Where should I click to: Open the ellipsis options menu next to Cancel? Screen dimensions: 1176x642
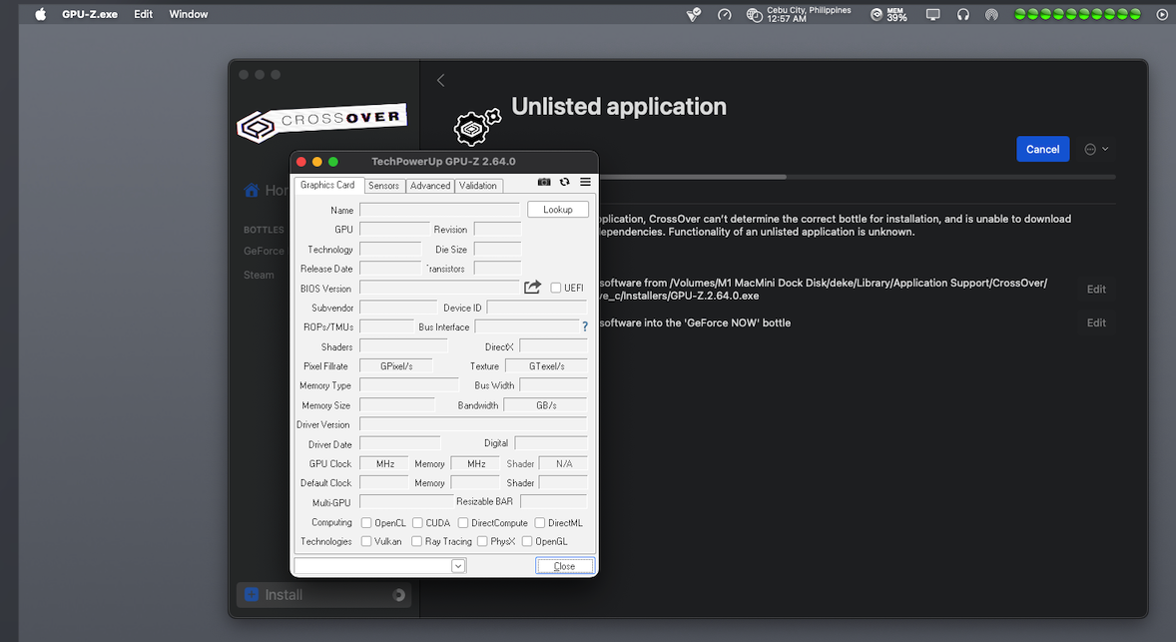(1096, 149)
